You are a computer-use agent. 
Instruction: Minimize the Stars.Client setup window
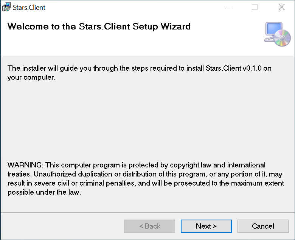[x=228, y=7]
